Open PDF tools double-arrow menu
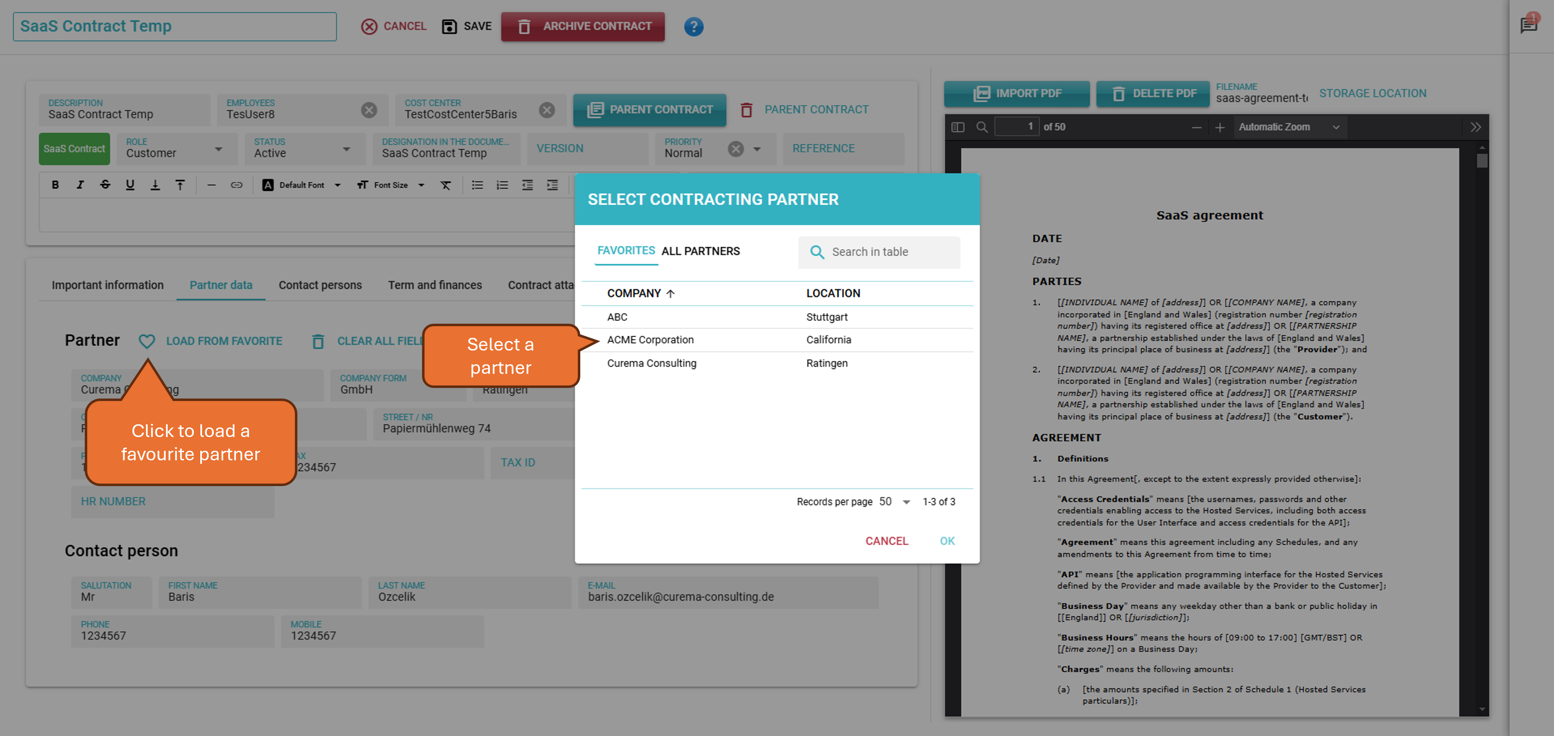Viewport: 1554px width, 736px height. [1475, 127]
